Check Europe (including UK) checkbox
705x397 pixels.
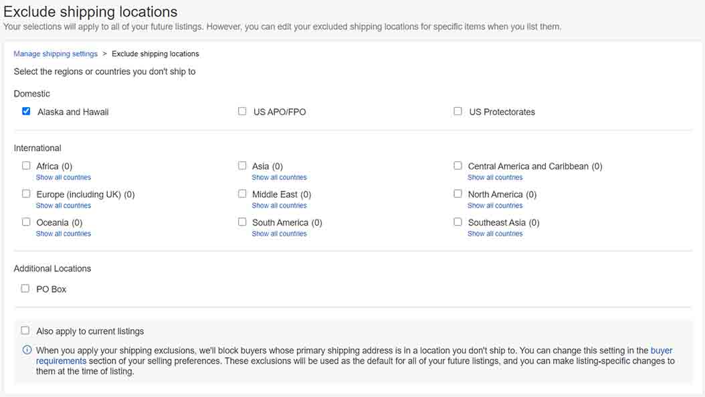tap(26, 193)
